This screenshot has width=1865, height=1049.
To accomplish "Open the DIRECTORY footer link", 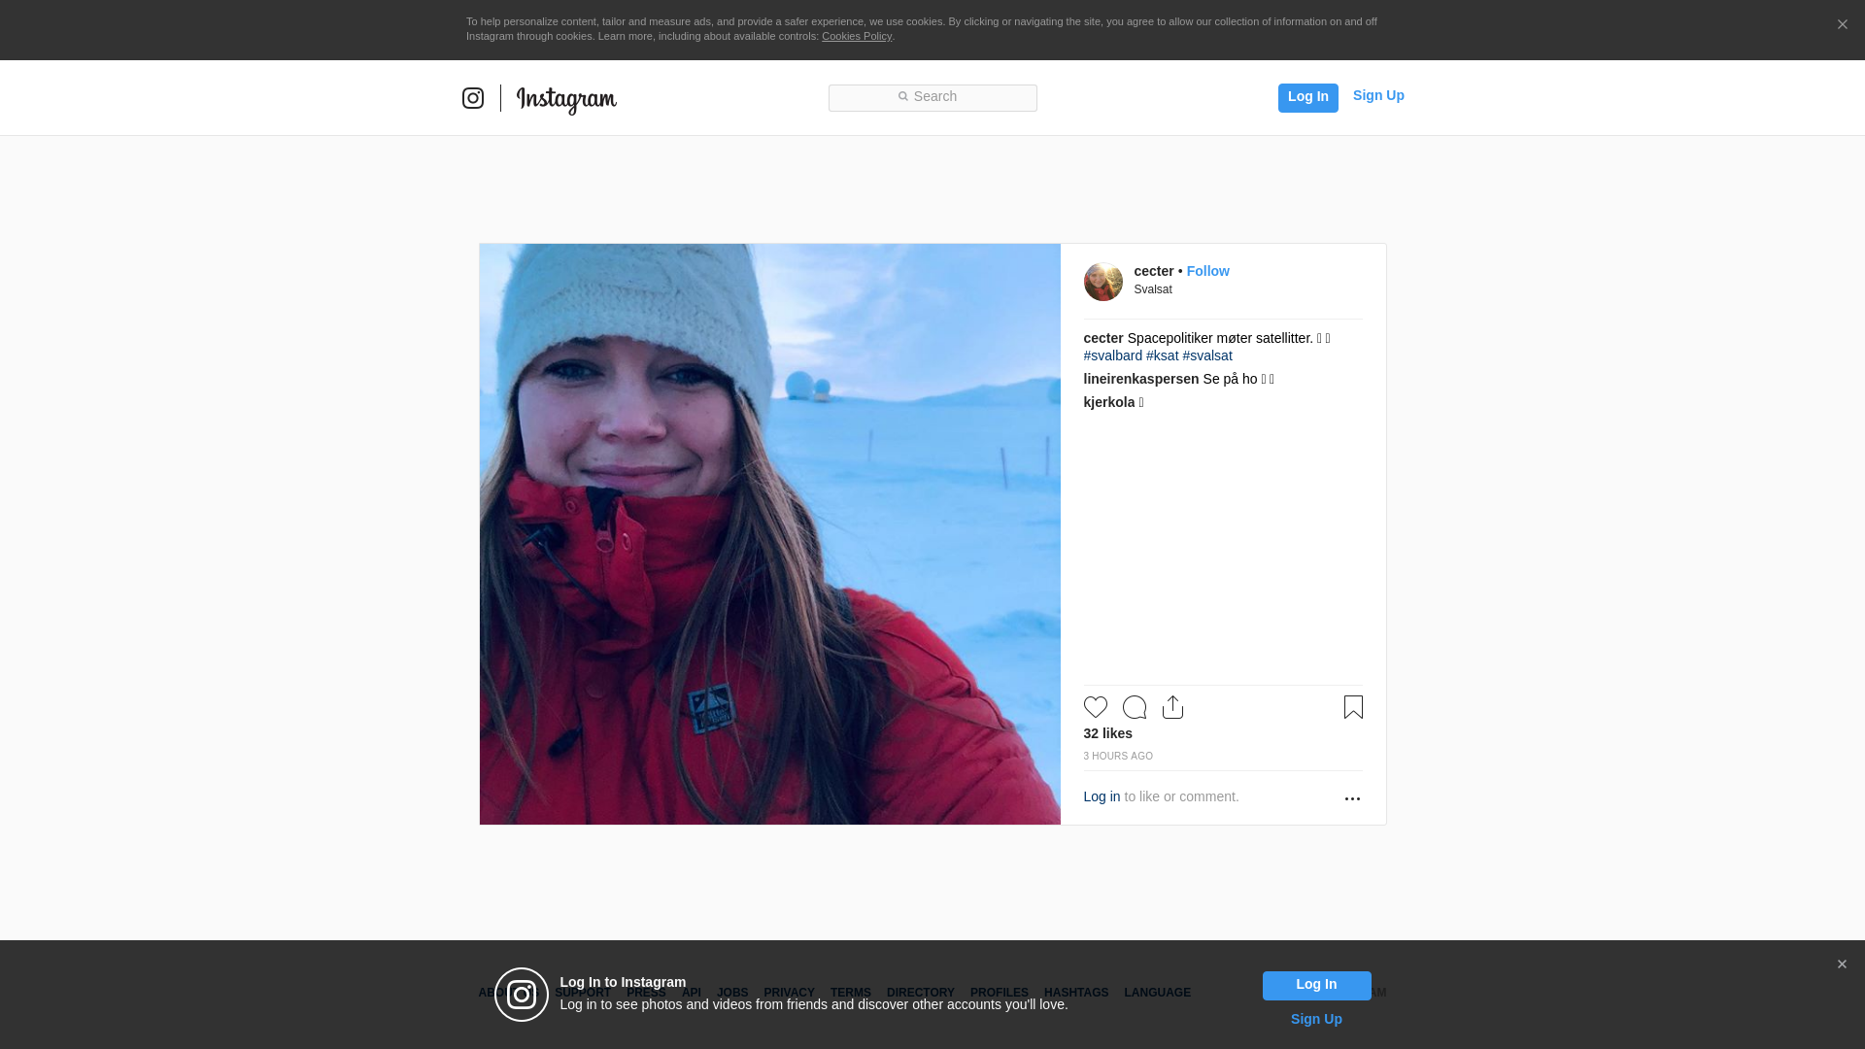I will tap(920, 993).
